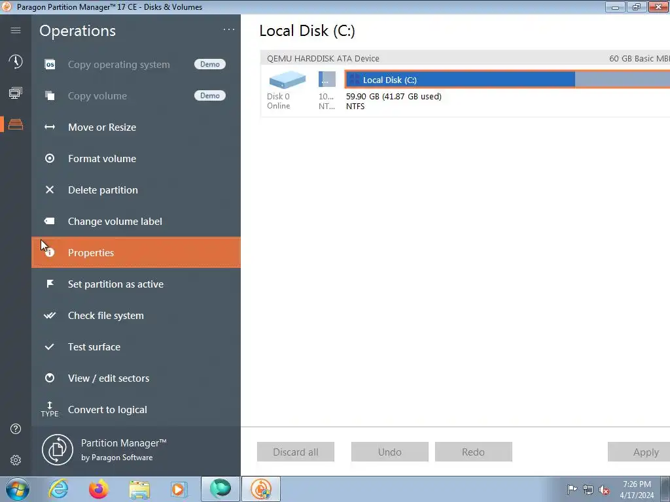Click the Copy operating system OS icon
Image resolution: width=670 pixels, height=502 pixels.
[x=50, y=65]
